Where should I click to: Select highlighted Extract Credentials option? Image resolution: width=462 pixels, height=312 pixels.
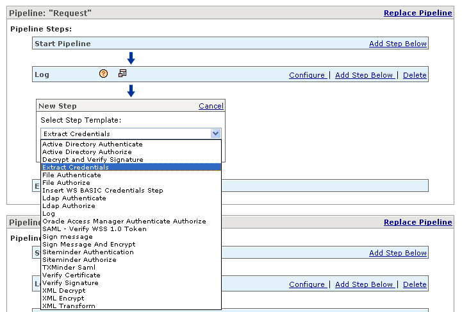131,167
